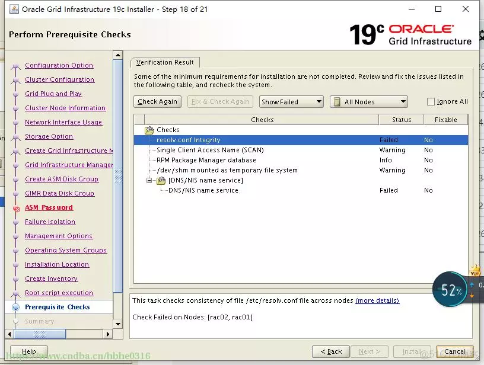The height and width of the screenshot is (365, 484).
Task: Go to Network Interface Usage step
Action: 63,122
